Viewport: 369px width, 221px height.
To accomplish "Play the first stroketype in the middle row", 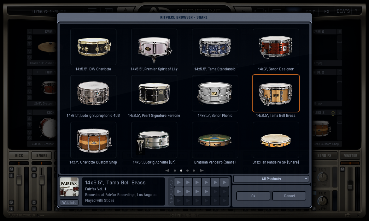I will click(x=179, y=192).
